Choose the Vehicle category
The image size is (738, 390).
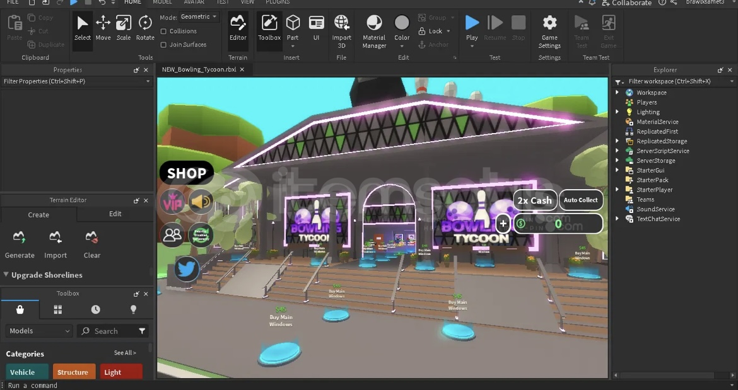(x=27, y=372)
